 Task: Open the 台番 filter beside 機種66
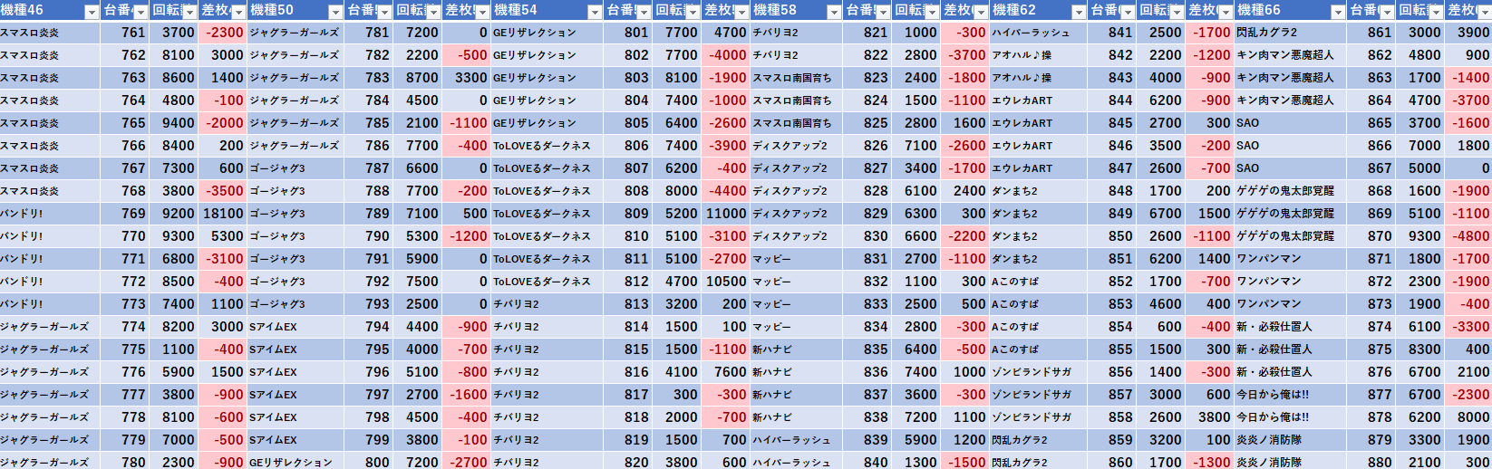(1387, 12)
